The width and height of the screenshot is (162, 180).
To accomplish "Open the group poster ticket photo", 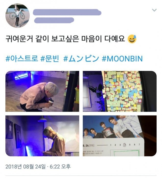I will [120, 136].
